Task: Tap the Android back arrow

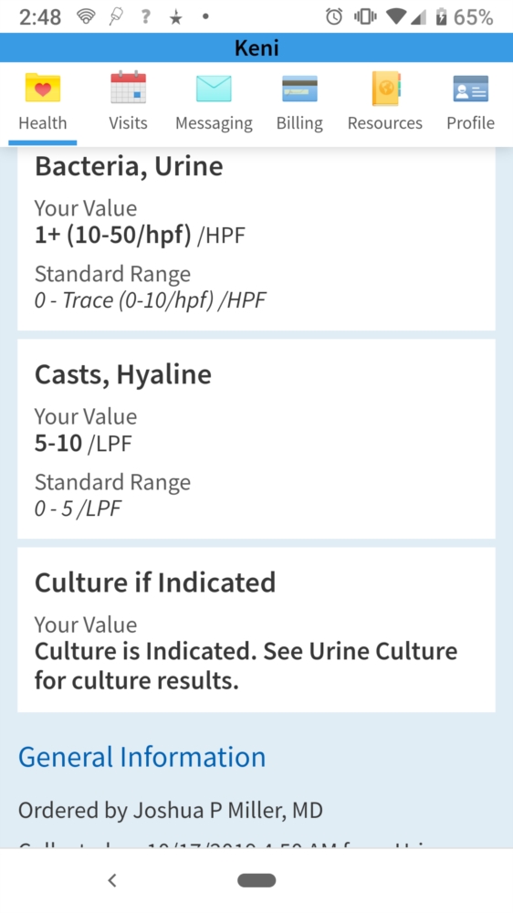Action: coord(112,880)
